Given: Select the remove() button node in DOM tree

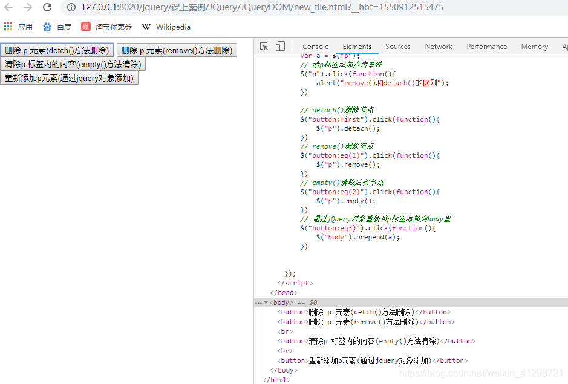Looking at the screenshot, I should 365,322.
